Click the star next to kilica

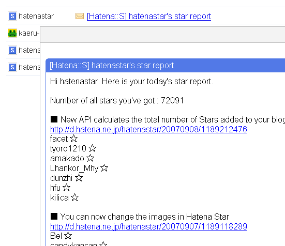tap(74, 197)
